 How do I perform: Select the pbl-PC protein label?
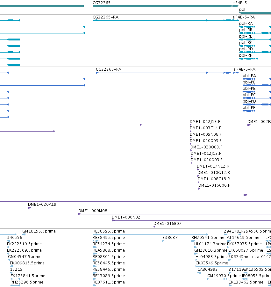coord(249,95)
